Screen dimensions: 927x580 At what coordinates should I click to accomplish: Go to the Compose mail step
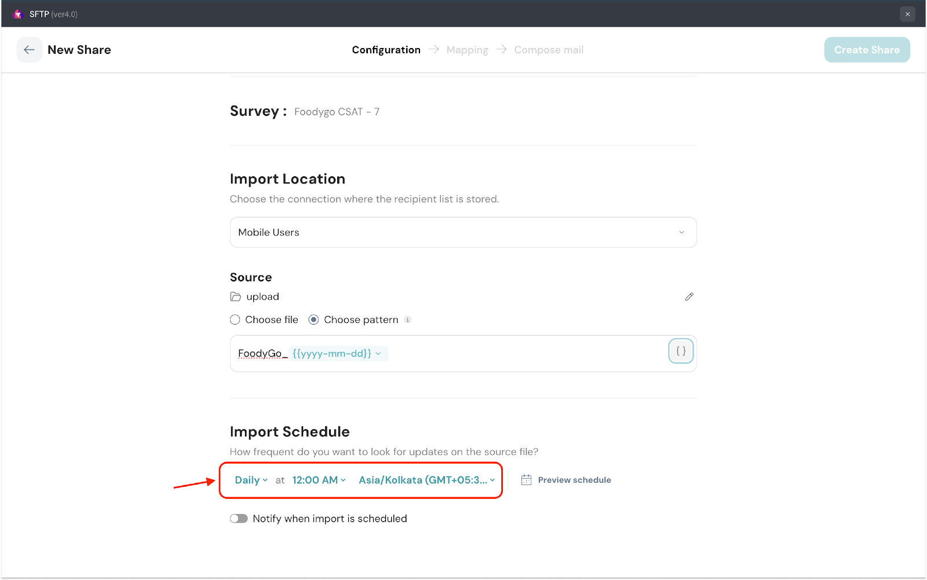click(x=549, y=50)
